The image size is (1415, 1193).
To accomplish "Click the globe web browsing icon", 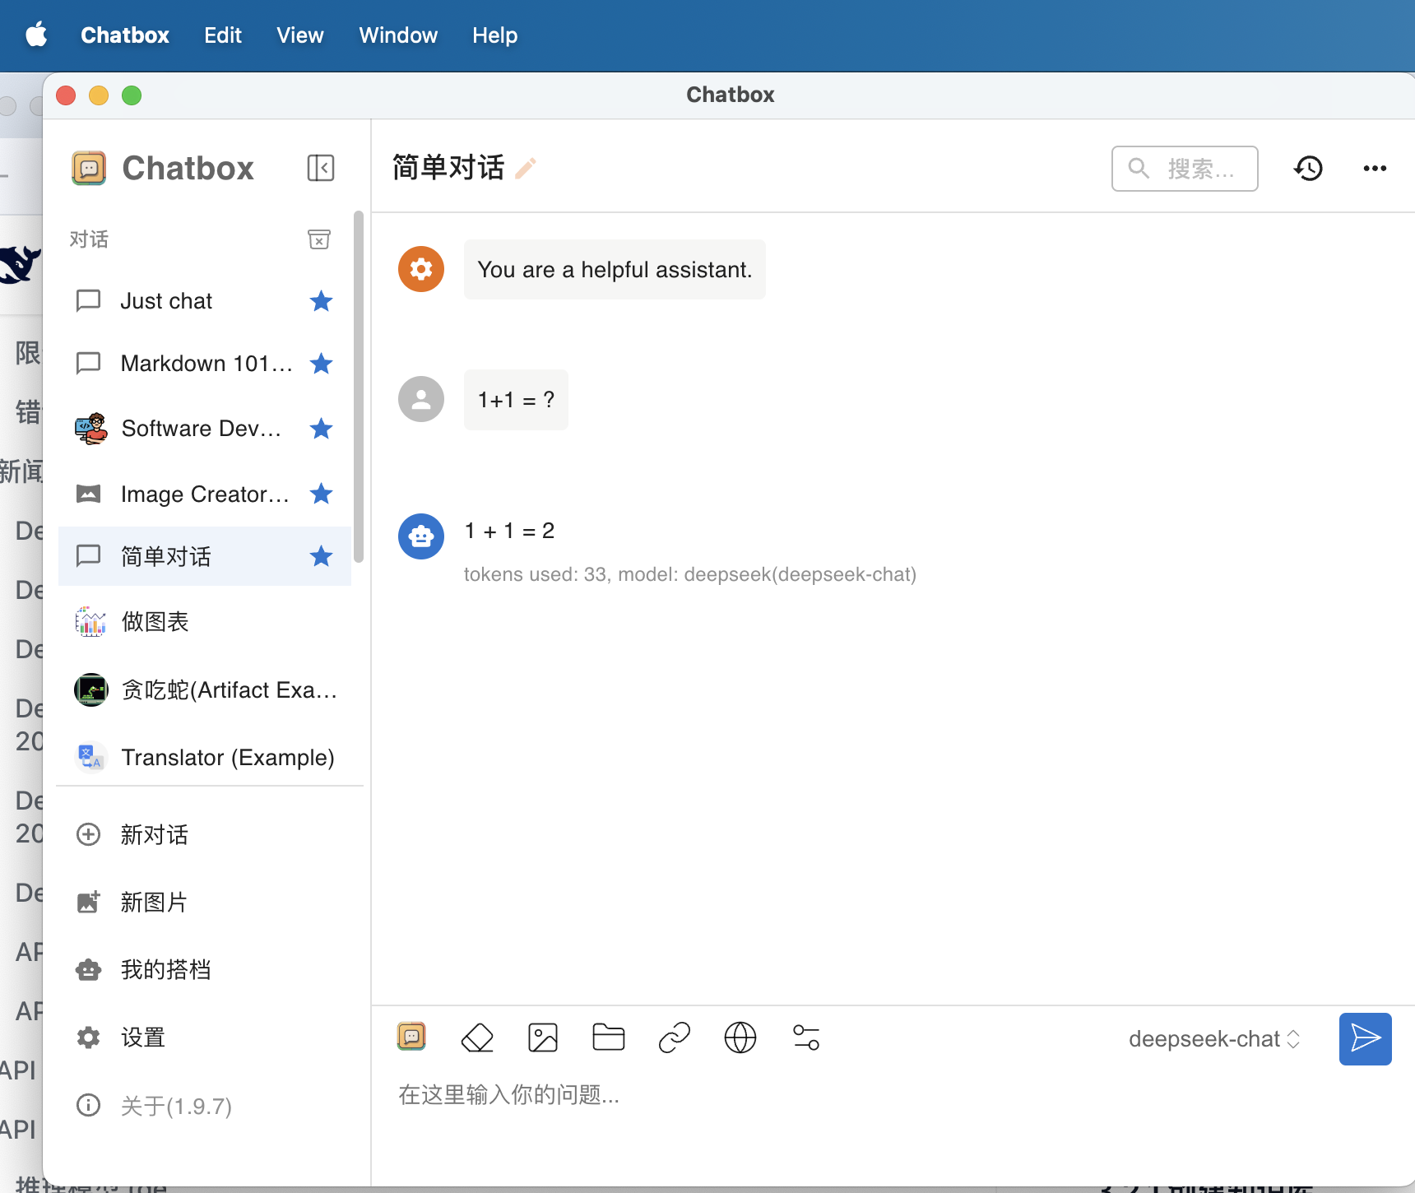I will 740,1037.
